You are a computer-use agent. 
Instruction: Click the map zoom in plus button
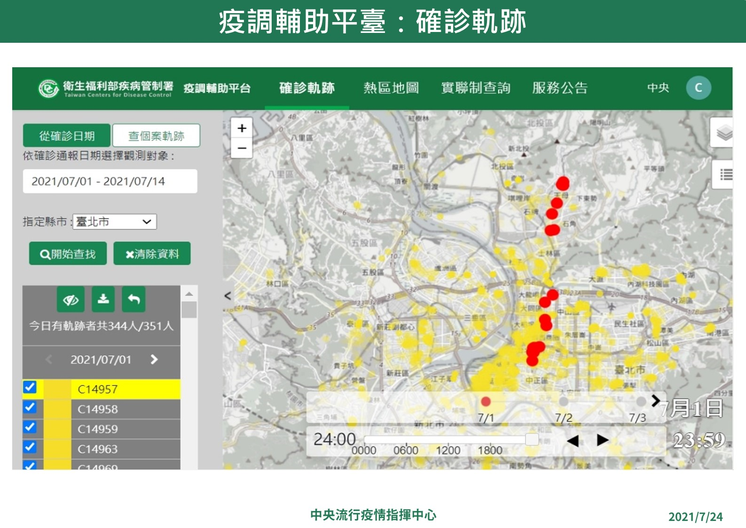[242, 128]
